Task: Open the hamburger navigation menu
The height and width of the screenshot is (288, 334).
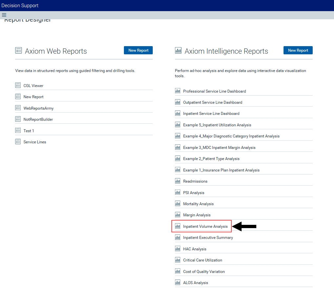Action: pyautogui.click(x=4, y=15)
